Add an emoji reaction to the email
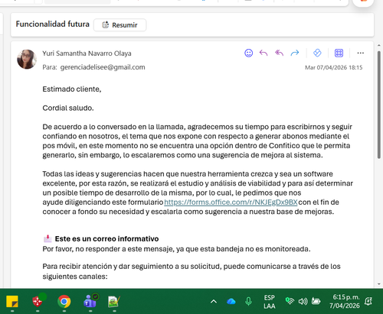This screenshot has width=383, height=314. (248, 53)
